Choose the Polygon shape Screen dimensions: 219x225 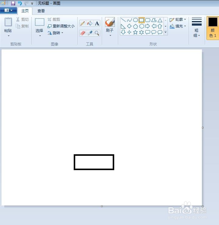click(154, 20)
